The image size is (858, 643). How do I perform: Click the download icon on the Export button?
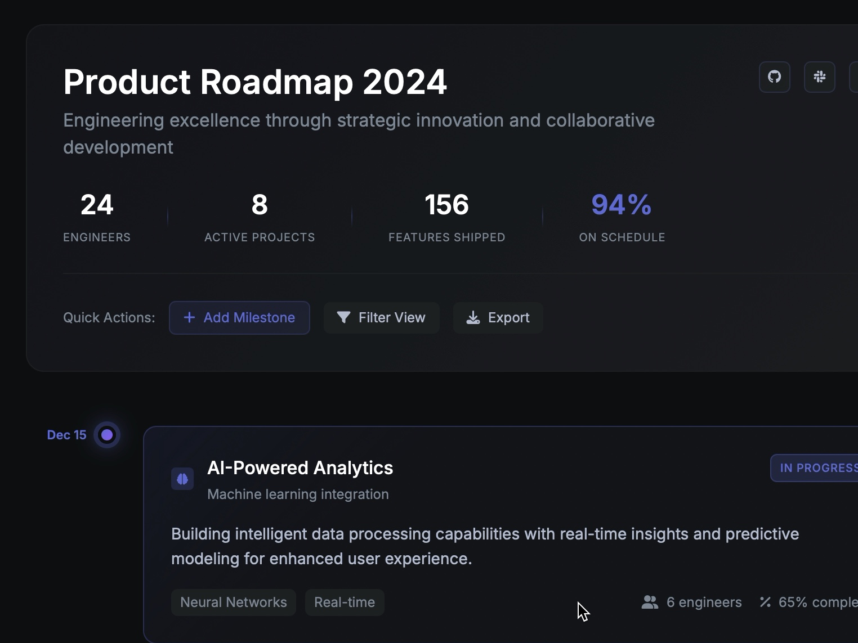(473, 318)
